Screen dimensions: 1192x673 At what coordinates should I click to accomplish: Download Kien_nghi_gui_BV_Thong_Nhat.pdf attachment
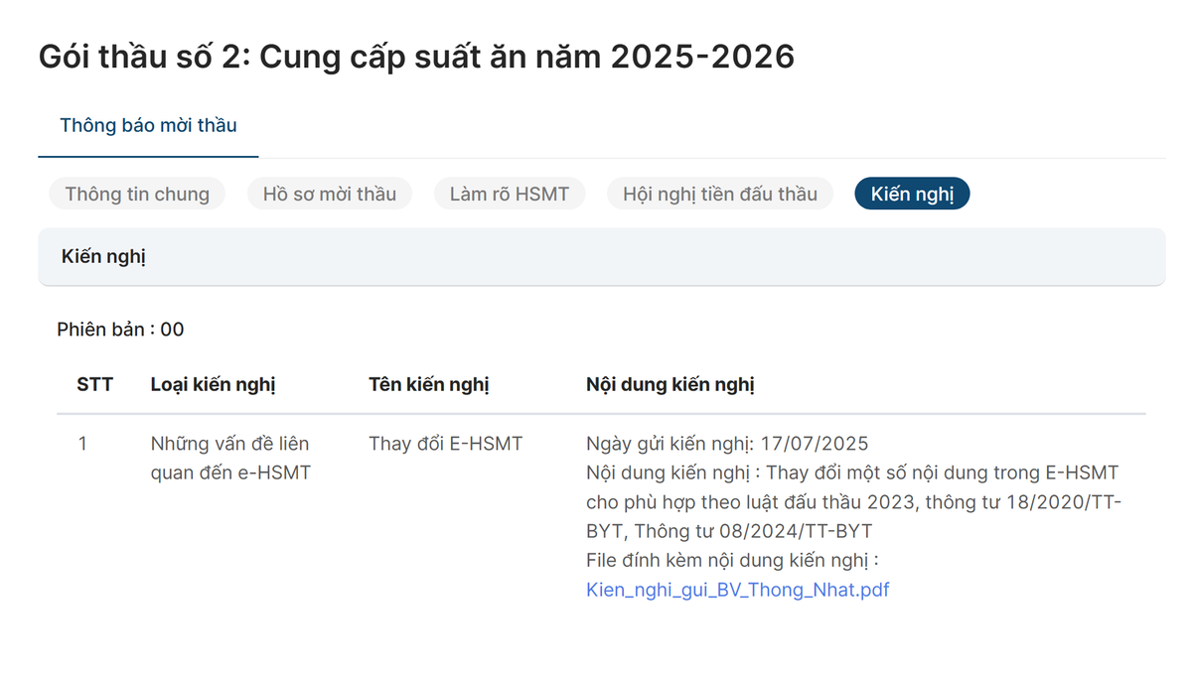click(x=737, y=589)
